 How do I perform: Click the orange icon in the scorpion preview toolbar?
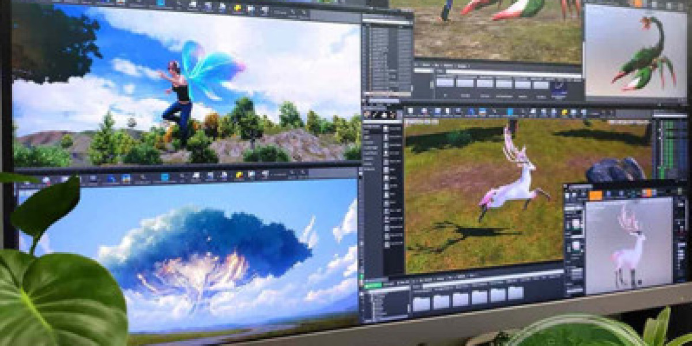click(x=638, y=3)
